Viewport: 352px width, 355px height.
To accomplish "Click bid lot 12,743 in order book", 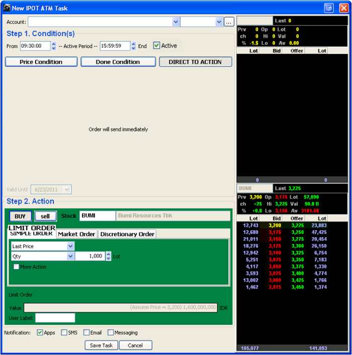I will [x=250, y=226].
